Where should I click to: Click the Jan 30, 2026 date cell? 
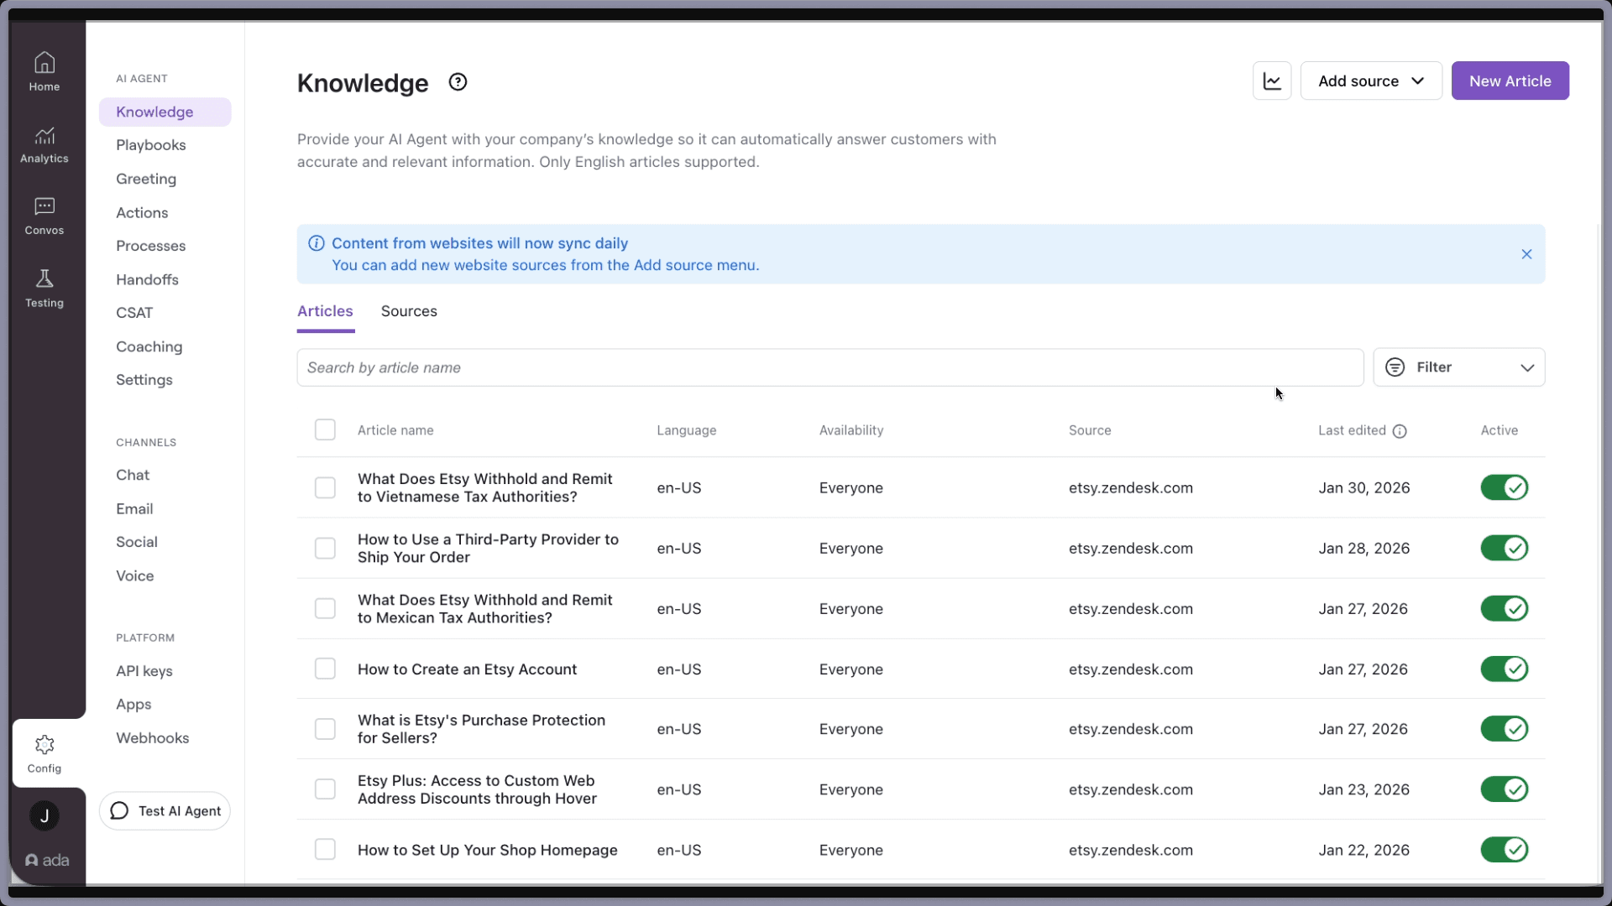[x=1363, y=487]
